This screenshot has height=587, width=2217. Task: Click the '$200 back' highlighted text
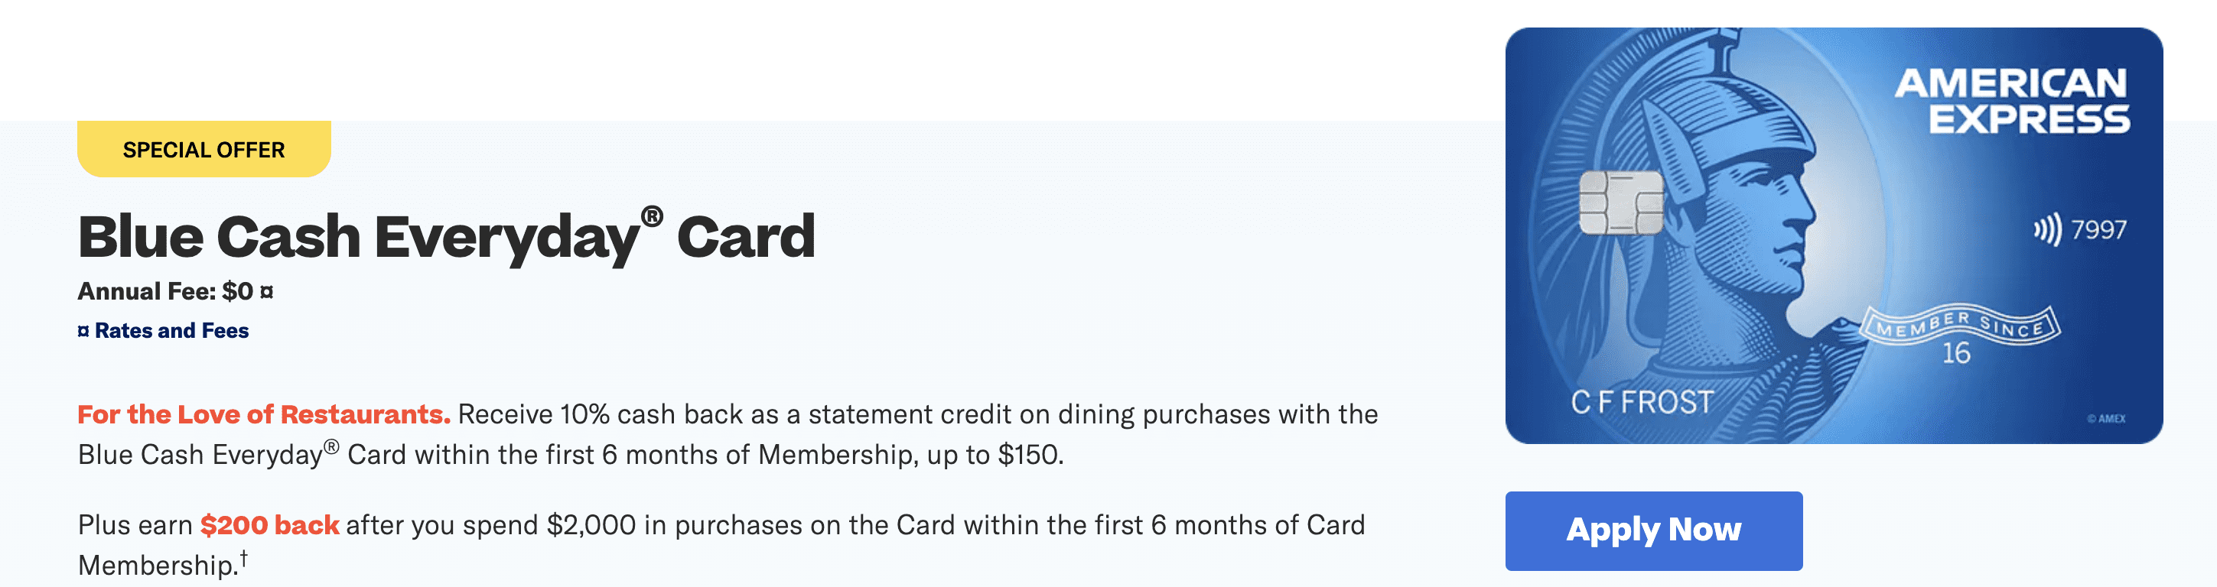point(269,525)
